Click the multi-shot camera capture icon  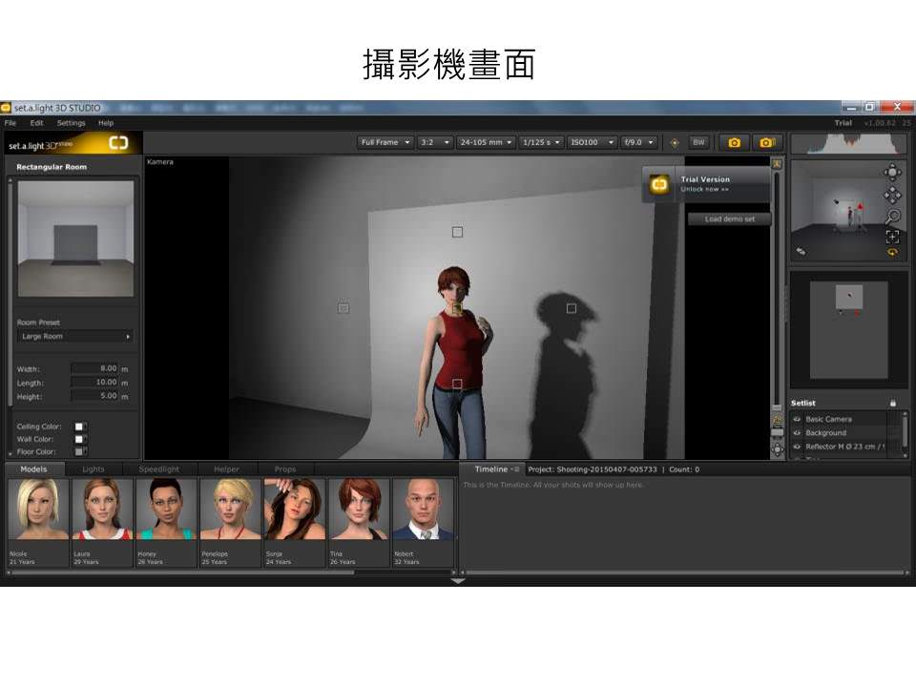click(765, 142)
